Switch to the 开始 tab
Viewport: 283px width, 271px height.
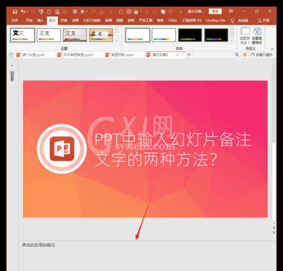tap(29, 20)
